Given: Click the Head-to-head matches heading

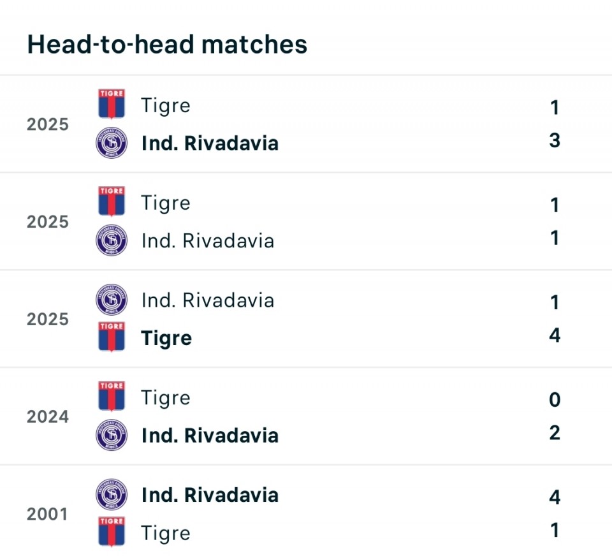Looking at the screenshot, I should point(167,45).
